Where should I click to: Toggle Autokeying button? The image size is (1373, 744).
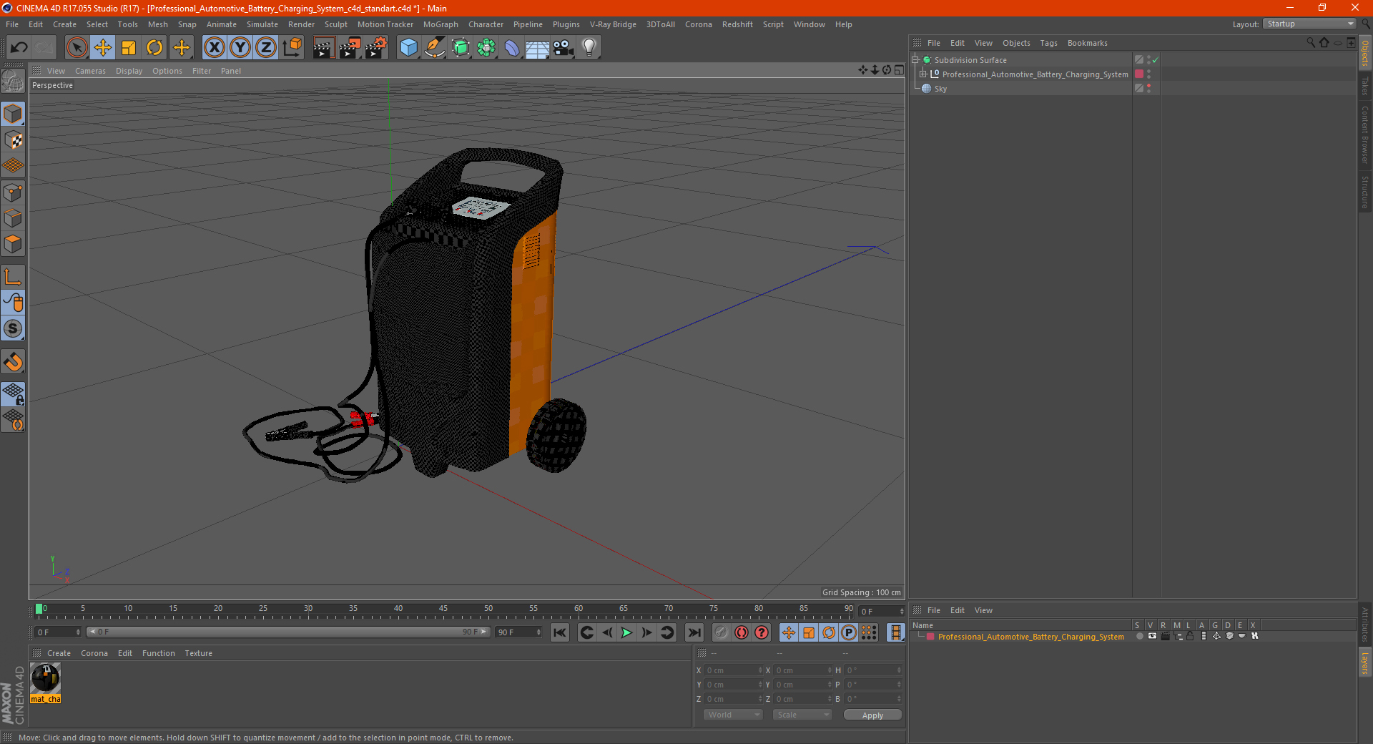point(742,632)
